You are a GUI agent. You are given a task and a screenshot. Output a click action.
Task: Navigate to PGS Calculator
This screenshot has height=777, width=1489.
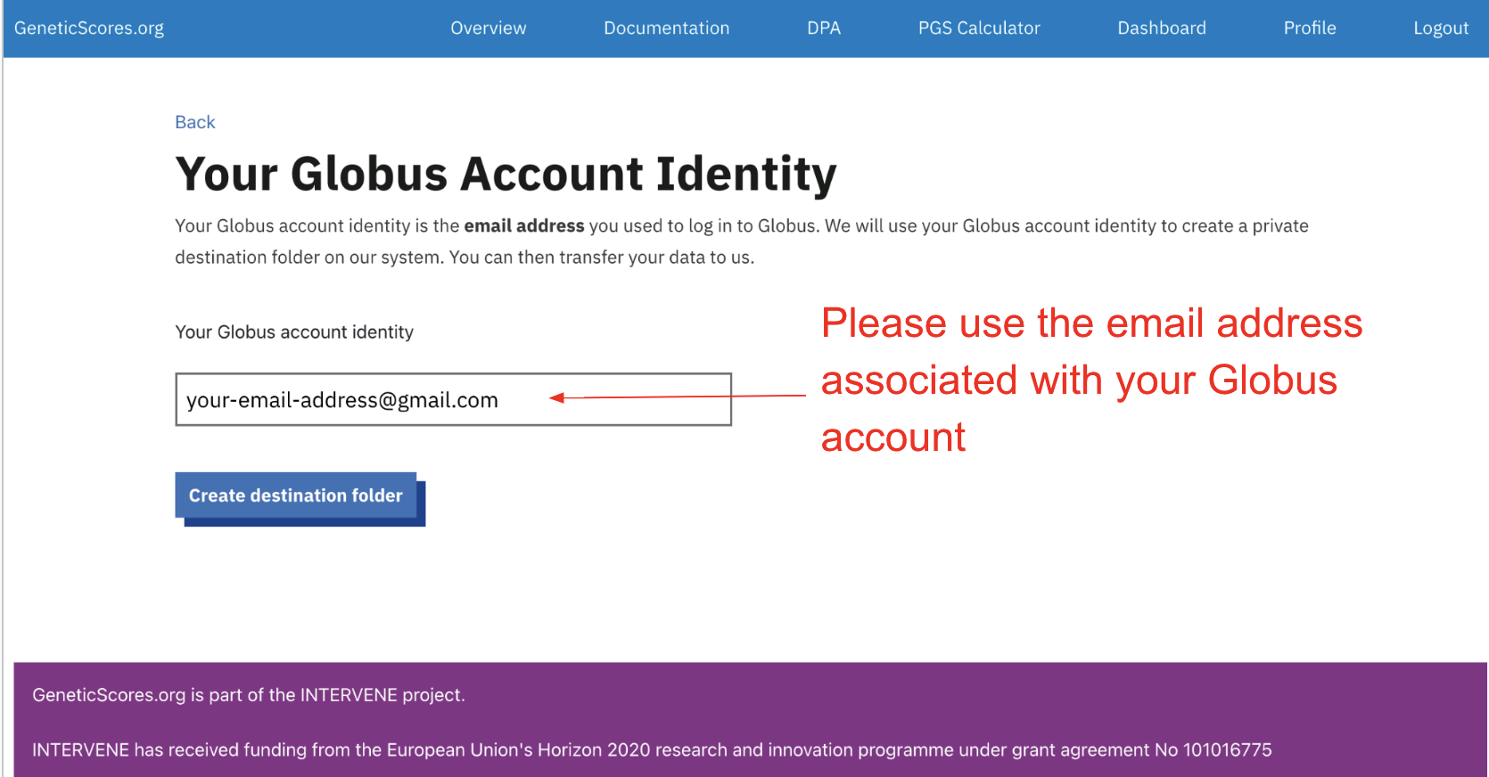pyautogui.click(x=979, y=28)
